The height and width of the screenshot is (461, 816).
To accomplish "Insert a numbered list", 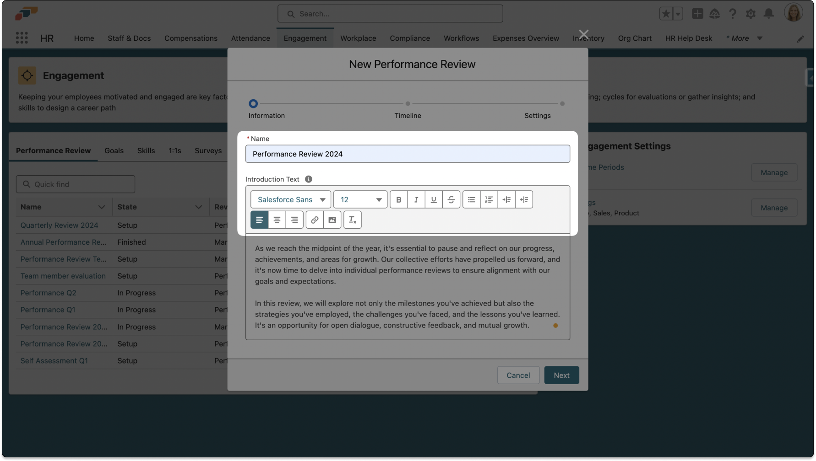I will (x=489, y=199).
